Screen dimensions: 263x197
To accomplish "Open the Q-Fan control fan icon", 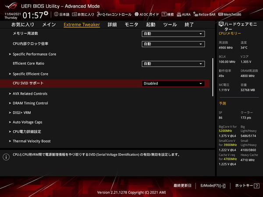I will coord(99,14).
